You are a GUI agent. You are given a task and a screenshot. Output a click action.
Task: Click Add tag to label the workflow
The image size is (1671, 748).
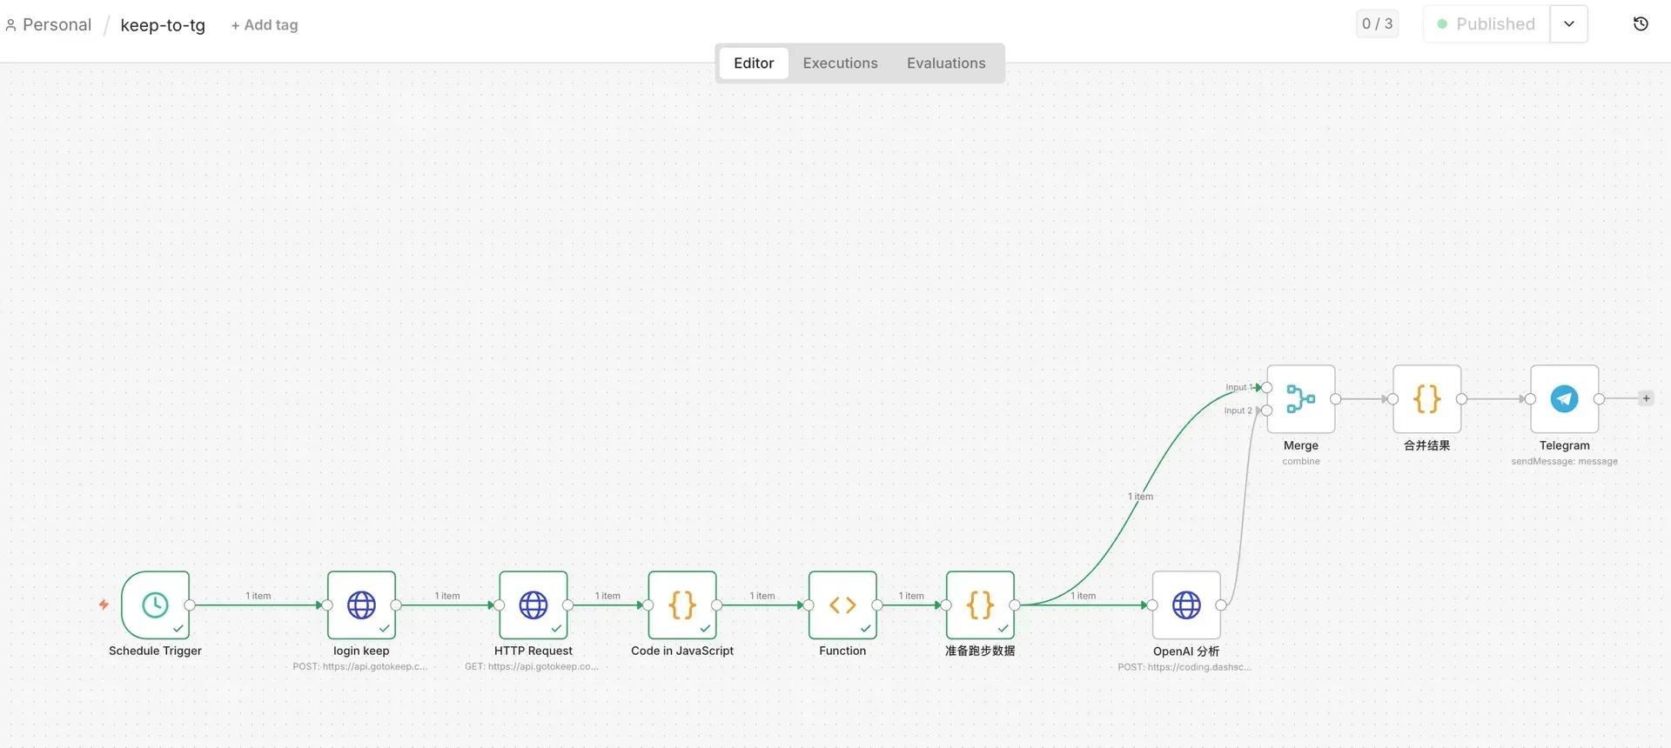(x=265, y=25)
